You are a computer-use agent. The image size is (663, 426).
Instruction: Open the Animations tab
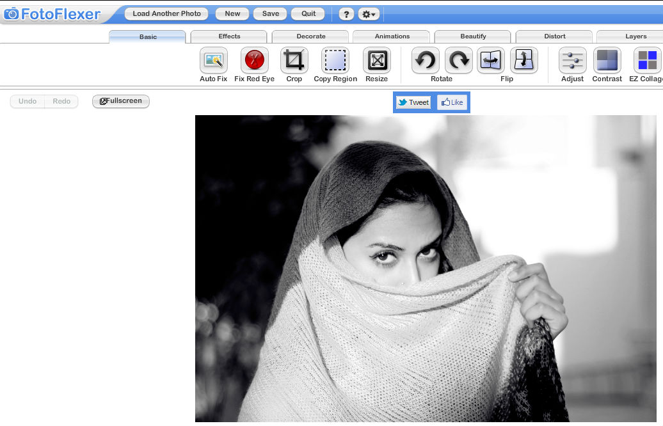392,36
